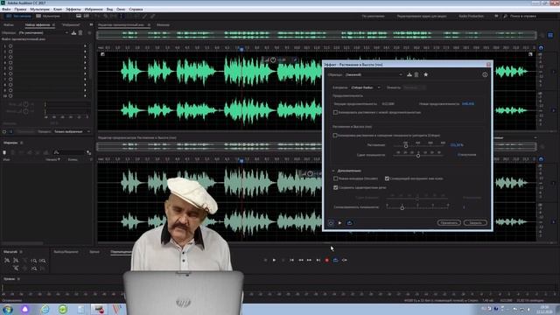This screenshot has height=315, width=560.
Task: Open the Favorites menu
Action: tap(94, 10)
